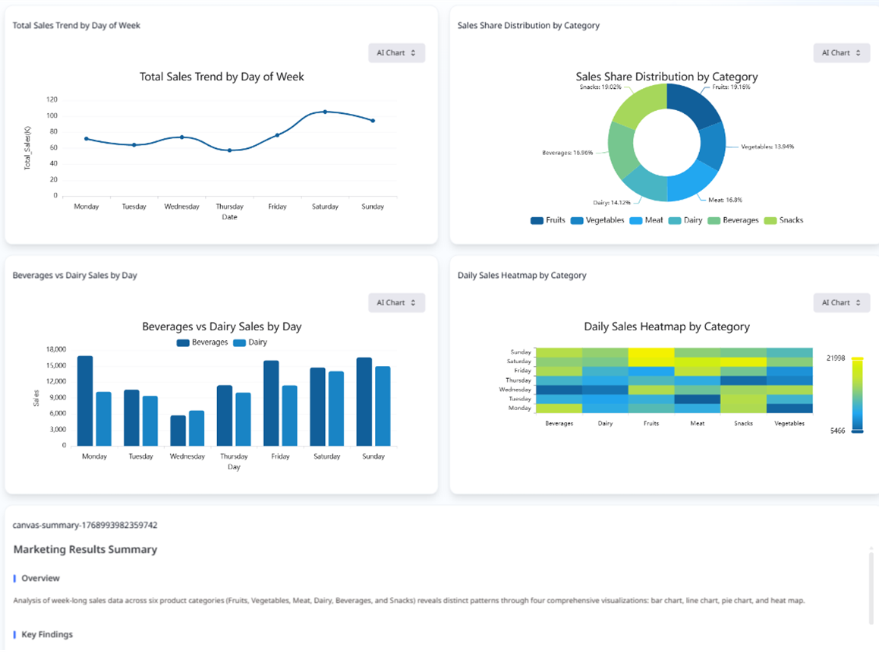Click Saturday's peak point on the sales trend line
This screenshot has width=879, height=660.
point(325,112)
